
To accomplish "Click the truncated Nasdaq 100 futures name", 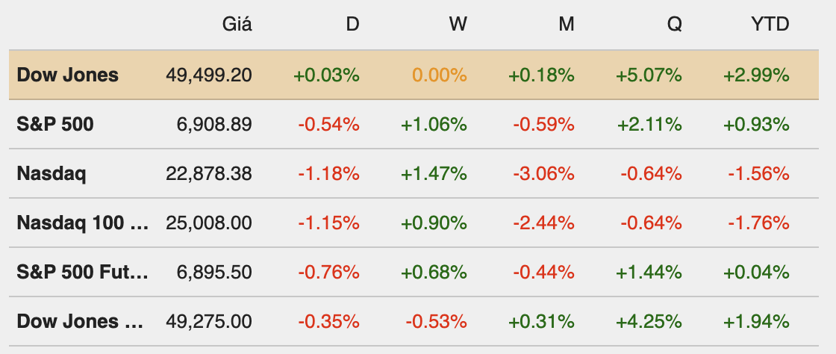I will pyautogui.click(x=83, y=223).
